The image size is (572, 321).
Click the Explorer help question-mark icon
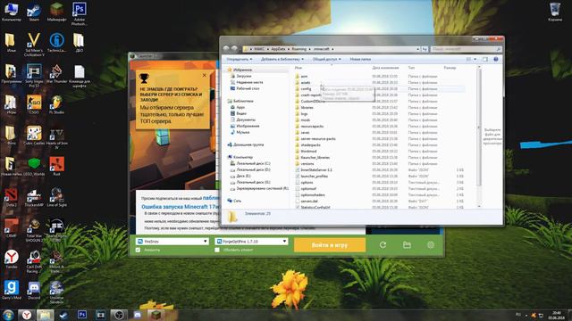pos(496,59)
